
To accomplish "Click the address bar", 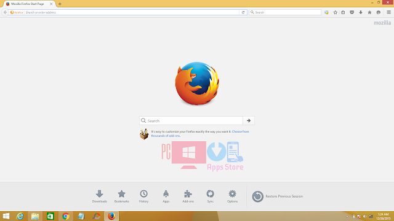I will pyautogui.click(x=132, y=12).
